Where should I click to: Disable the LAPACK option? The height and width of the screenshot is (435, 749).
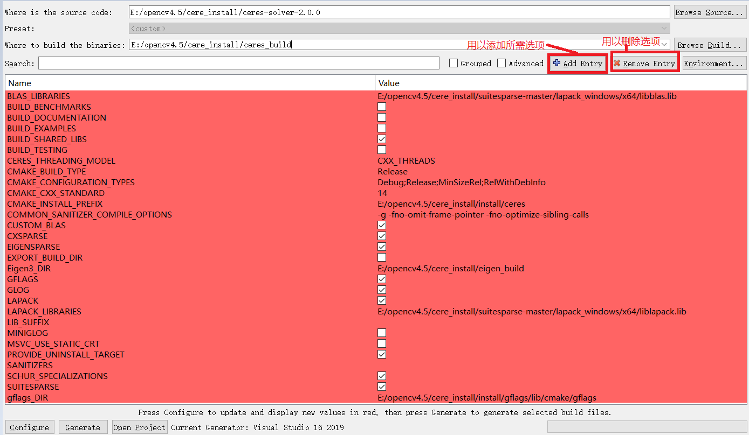click(381, 300)
